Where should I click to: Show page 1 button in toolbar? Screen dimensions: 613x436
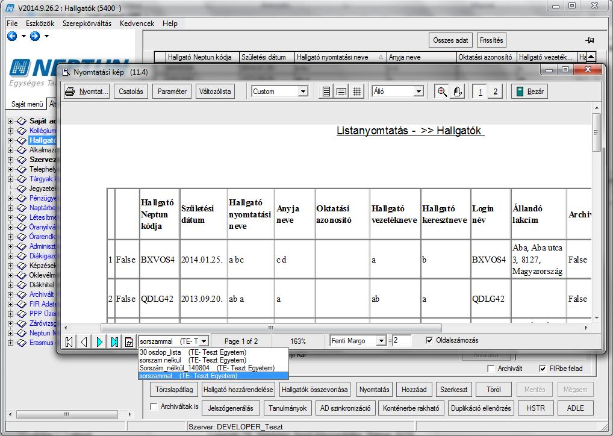click(480, 92)
